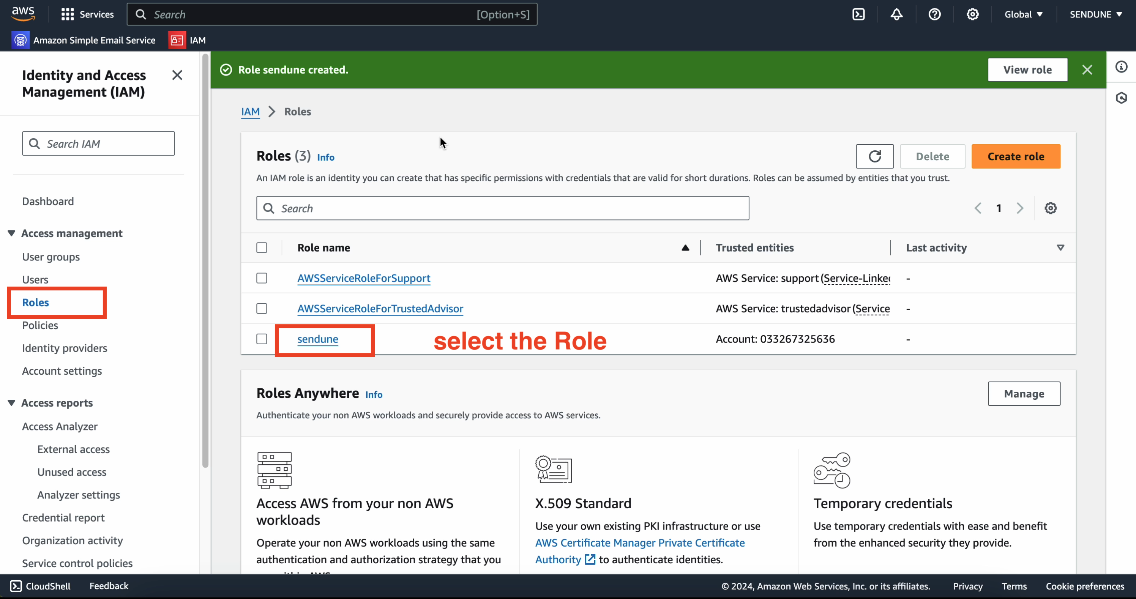Screen dimensions: 1136x599
Task: Click the Create role button
Action: tap(1016, 156)
